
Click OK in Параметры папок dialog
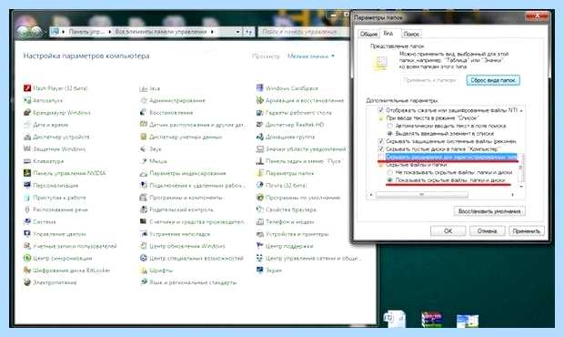448,230
